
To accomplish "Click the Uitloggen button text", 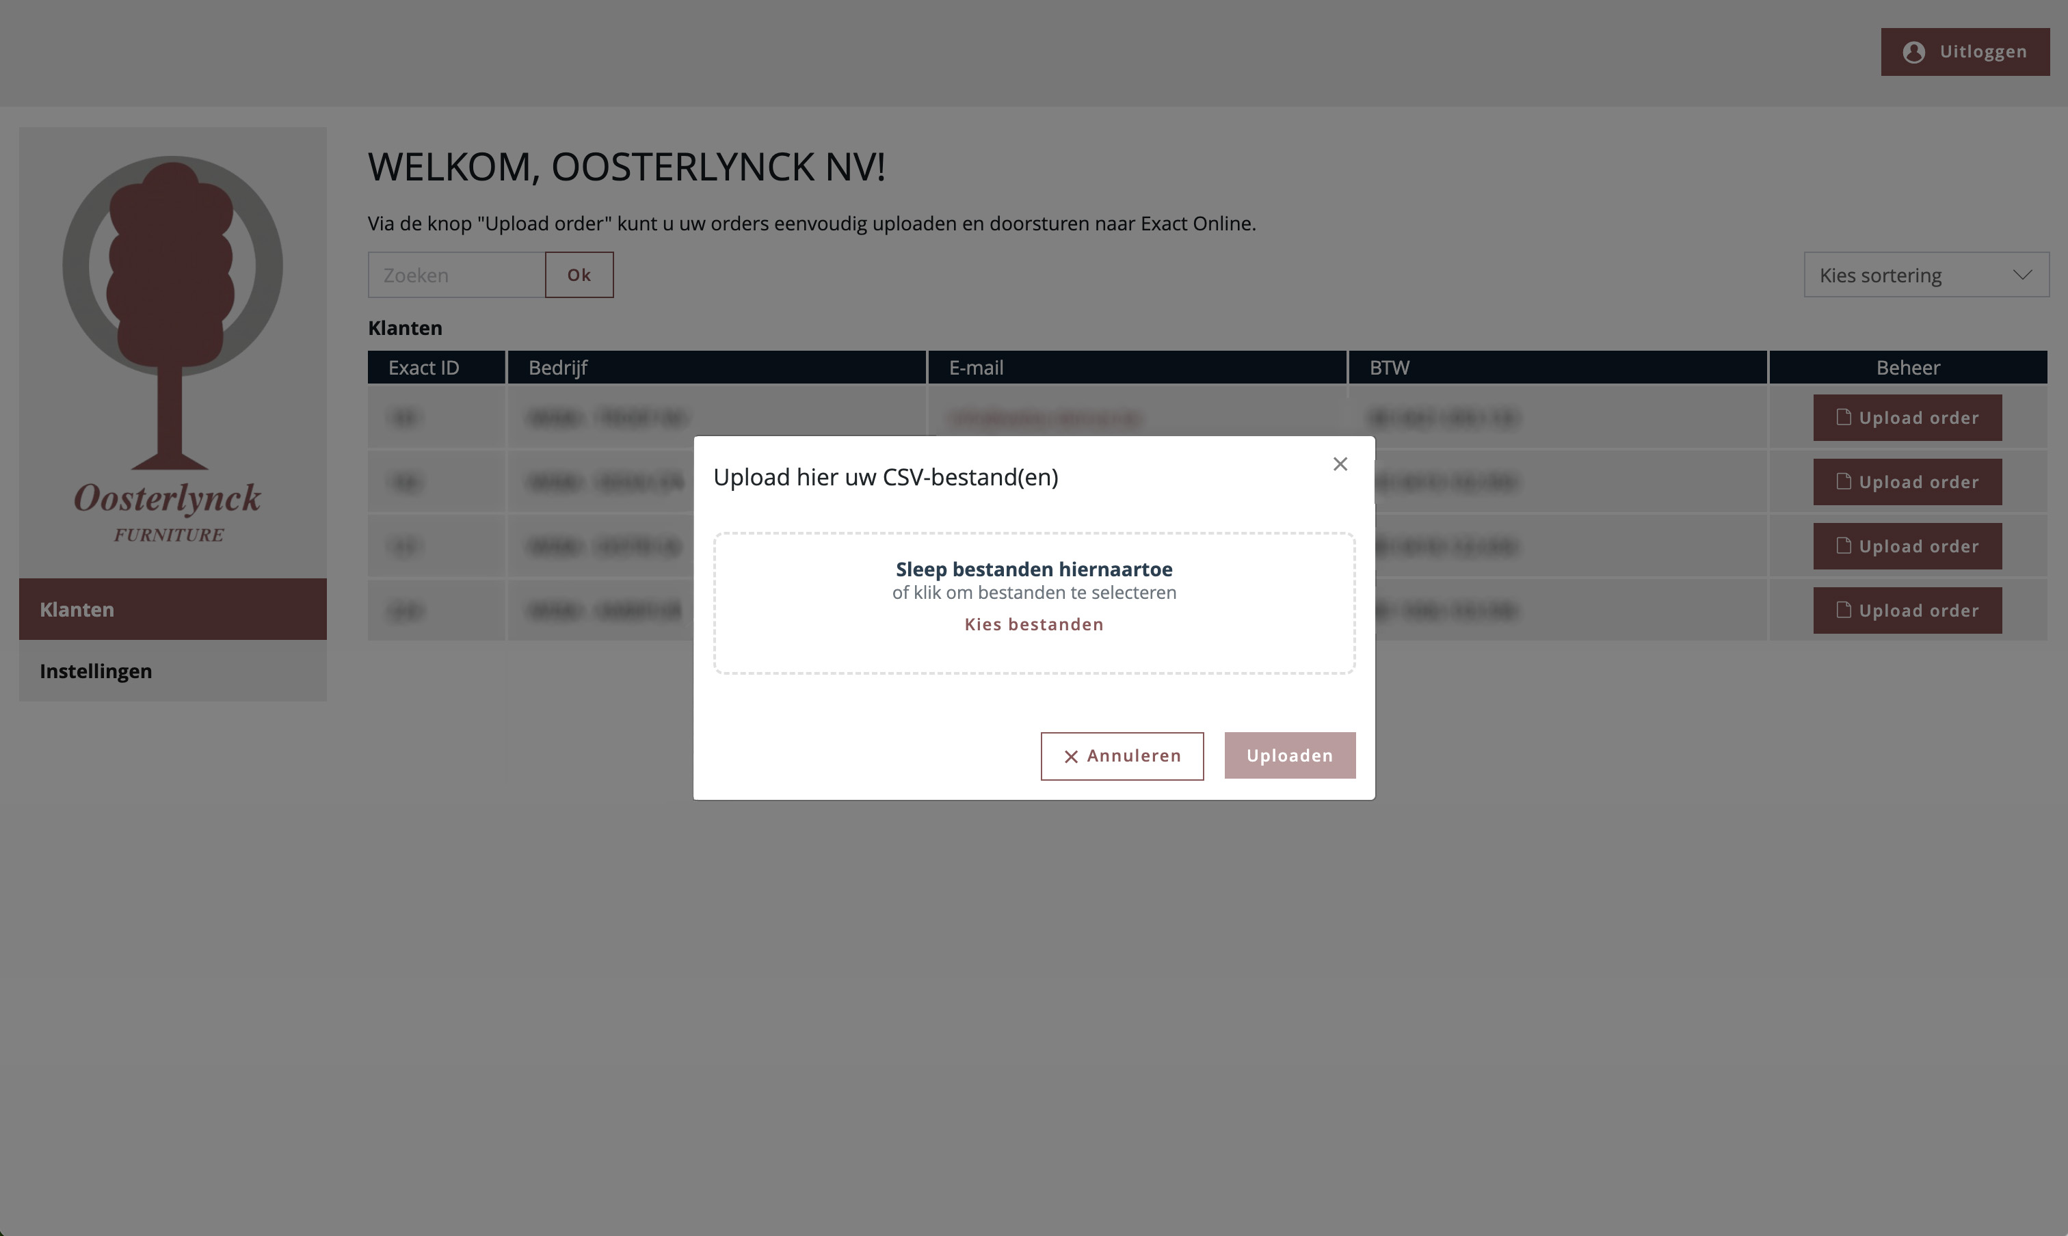I will point(1983,52).
